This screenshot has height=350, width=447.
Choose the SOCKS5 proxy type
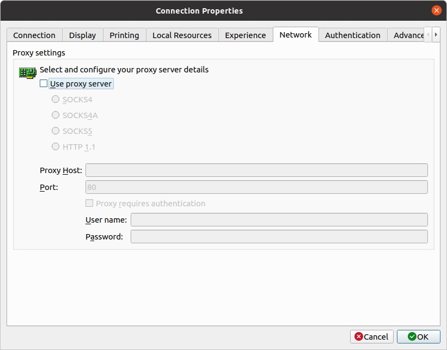point(56,131)
